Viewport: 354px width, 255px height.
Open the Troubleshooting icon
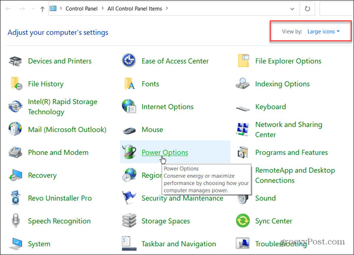pos(242,243)
